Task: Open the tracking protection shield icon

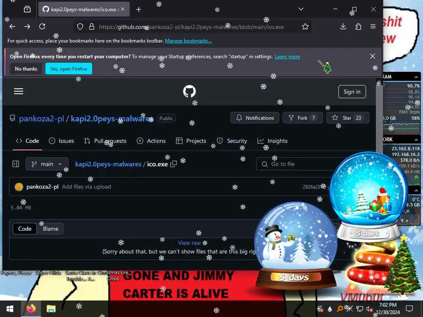Action: click(x=80, y=27)
